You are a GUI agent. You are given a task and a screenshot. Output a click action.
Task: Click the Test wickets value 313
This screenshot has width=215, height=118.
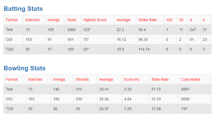(79, 89)
